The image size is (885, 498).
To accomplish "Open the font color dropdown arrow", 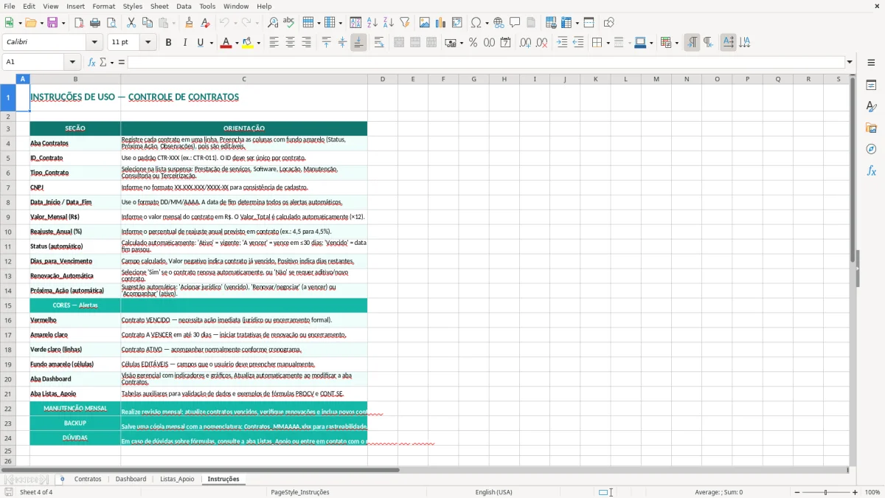I will click(235, 43).
